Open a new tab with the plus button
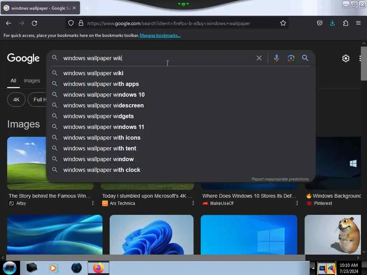The height and width of the screenshot is (275, 367). click(x=87, y=8)
